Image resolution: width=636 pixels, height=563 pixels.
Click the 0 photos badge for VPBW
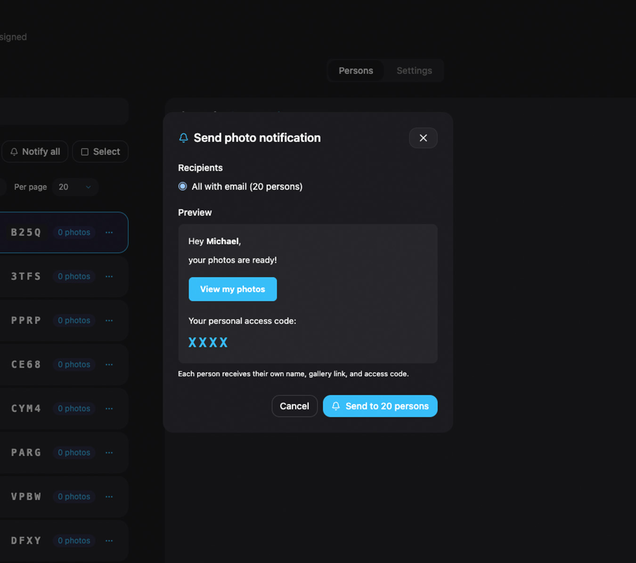(74, 497)
